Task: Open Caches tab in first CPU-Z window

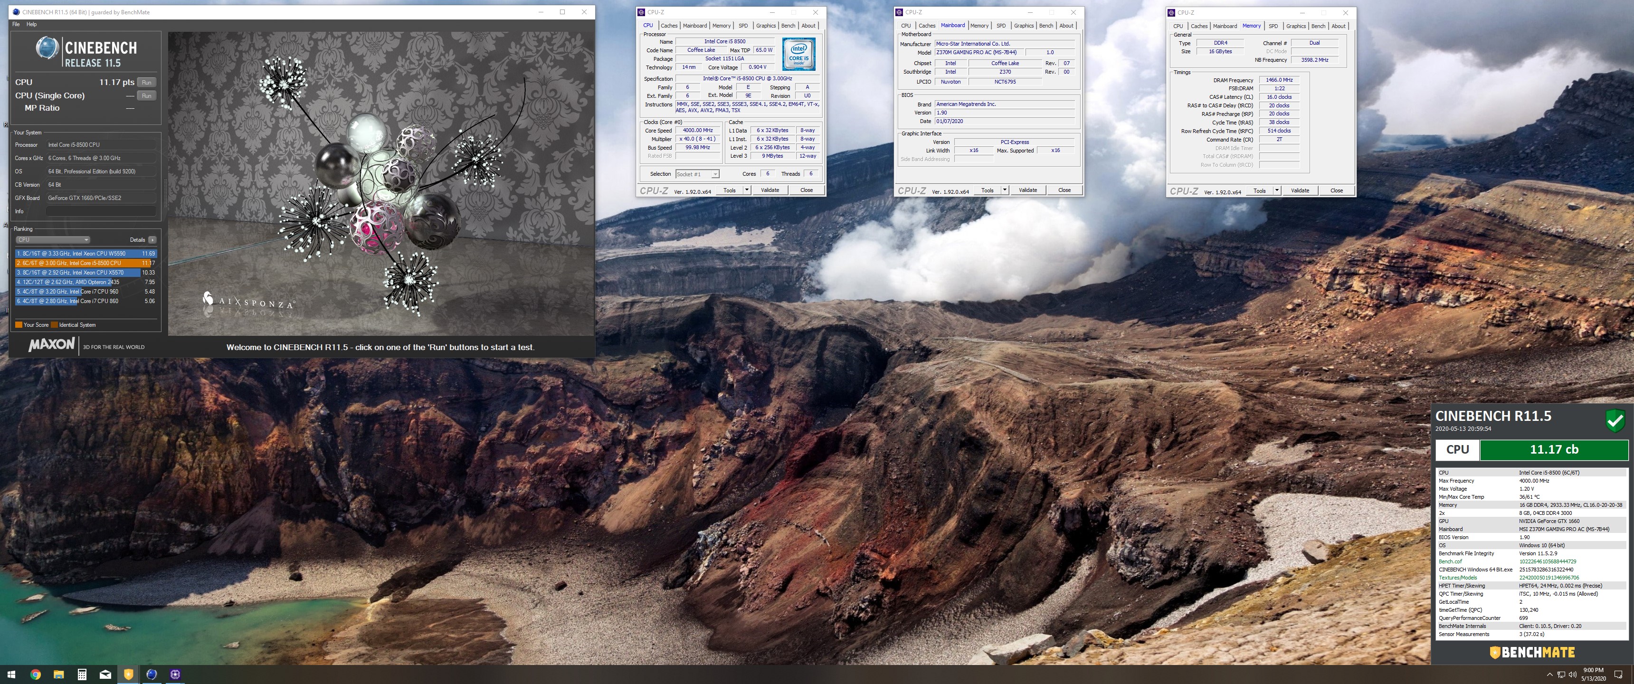Action: [669, 26]
